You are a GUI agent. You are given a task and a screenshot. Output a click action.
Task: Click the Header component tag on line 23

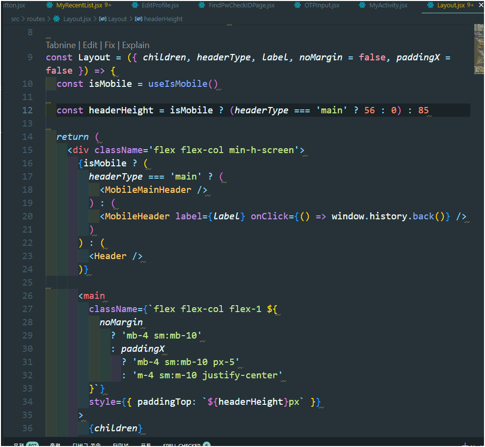[110, 256]
